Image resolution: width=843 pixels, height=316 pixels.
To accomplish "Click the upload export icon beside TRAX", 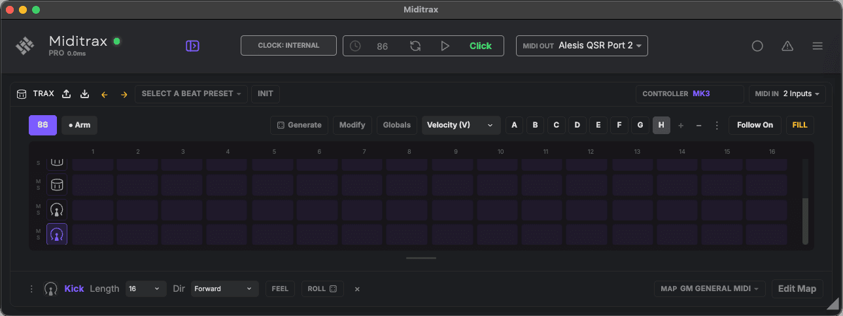I will [66, 94].
